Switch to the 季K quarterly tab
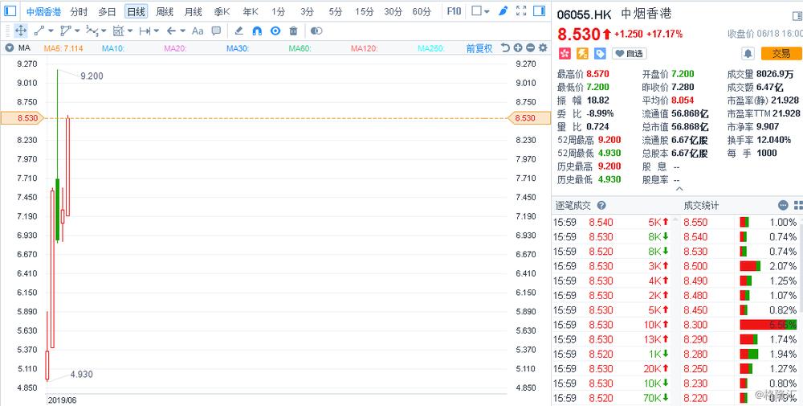Screen dimensions: 803x406 point(222,11)
